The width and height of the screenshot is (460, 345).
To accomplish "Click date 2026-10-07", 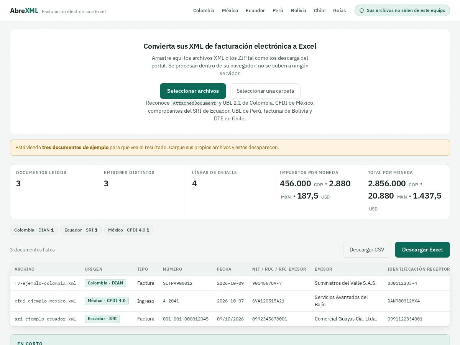I will click(x=230, y=301).
